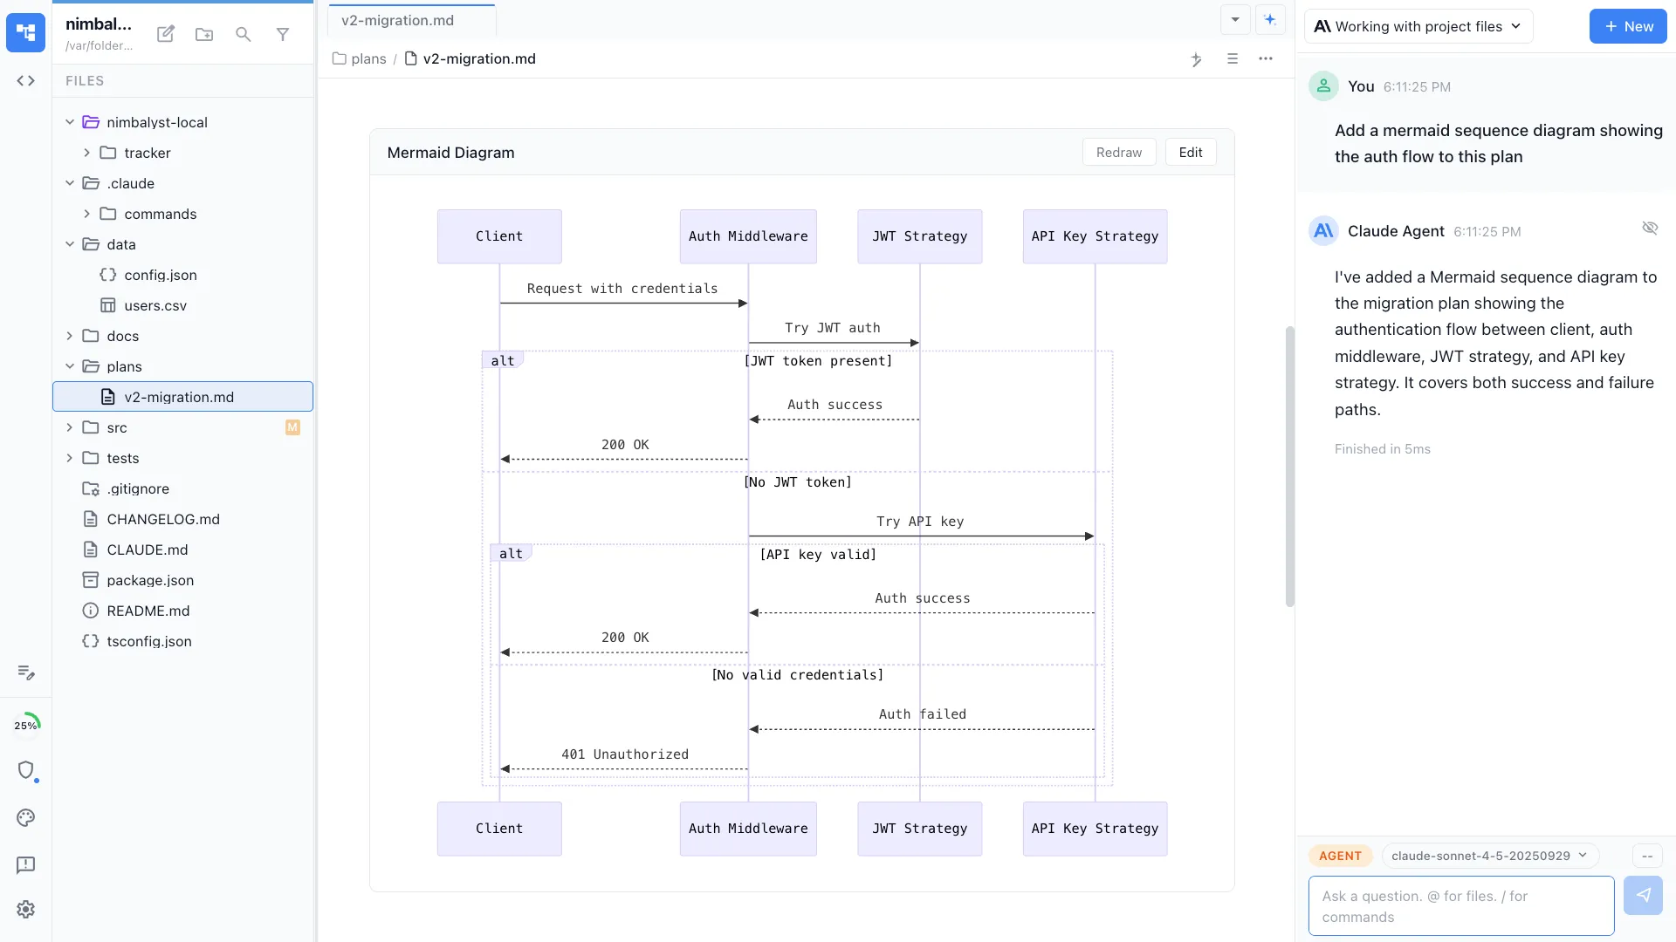Select the code view icon in the left rail

(x=25, y=80)
